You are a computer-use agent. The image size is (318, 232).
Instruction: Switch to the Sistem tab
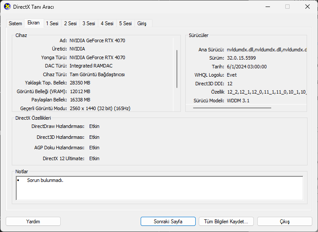[15, 24]
